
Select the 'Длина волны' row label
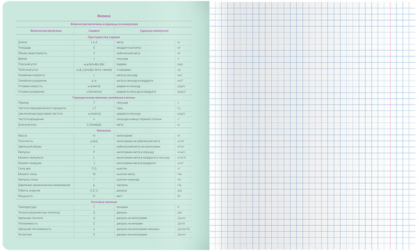[27, 124]
